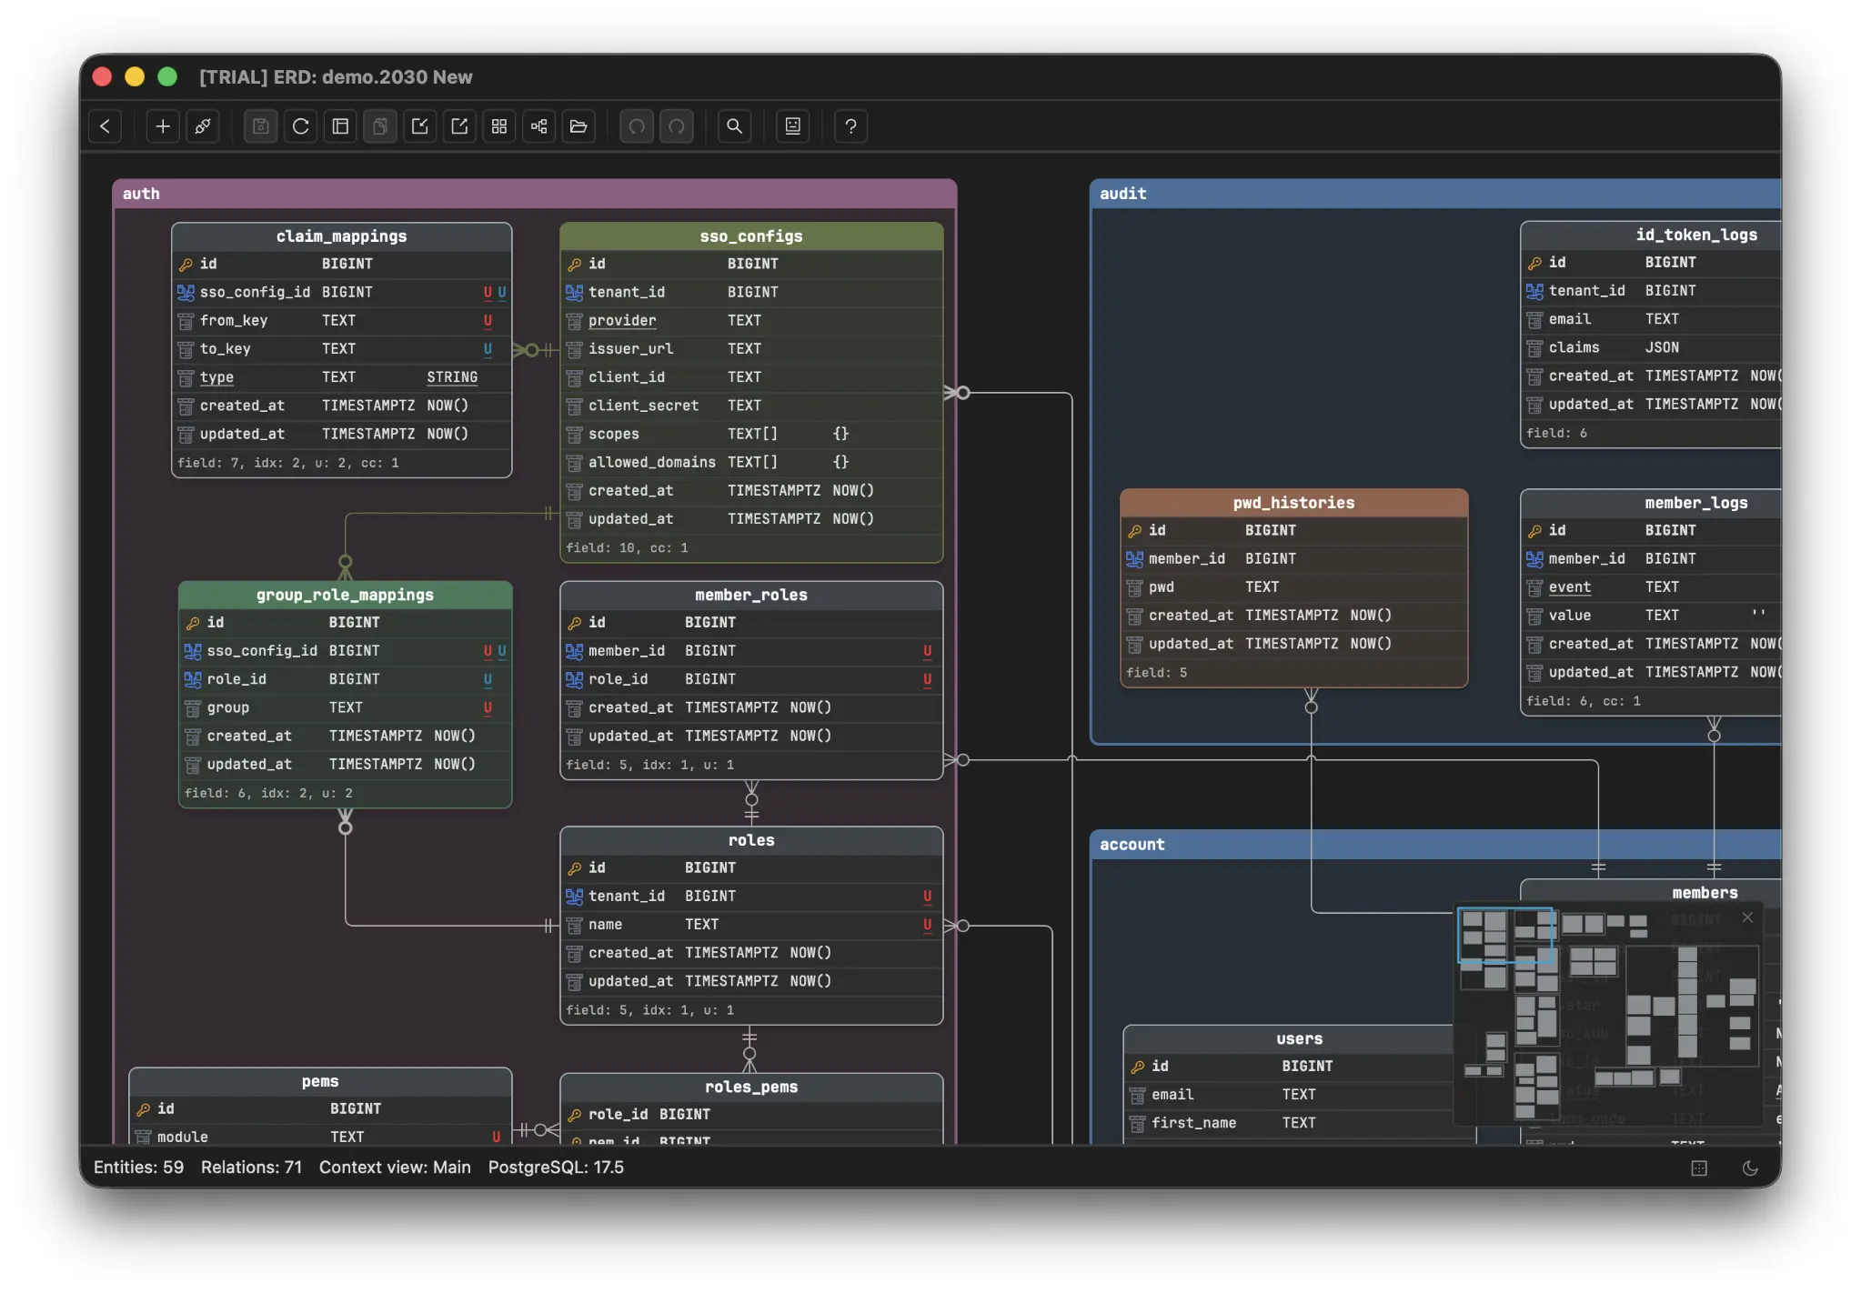1861x1293 pixels.
Task: Click the claim_mappings summary footer text
Action: tap(288, 464)
